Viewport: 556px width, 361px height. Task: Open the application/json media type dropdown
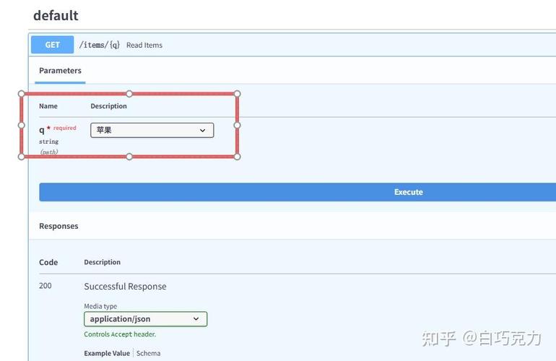click(x=145, y=319)
